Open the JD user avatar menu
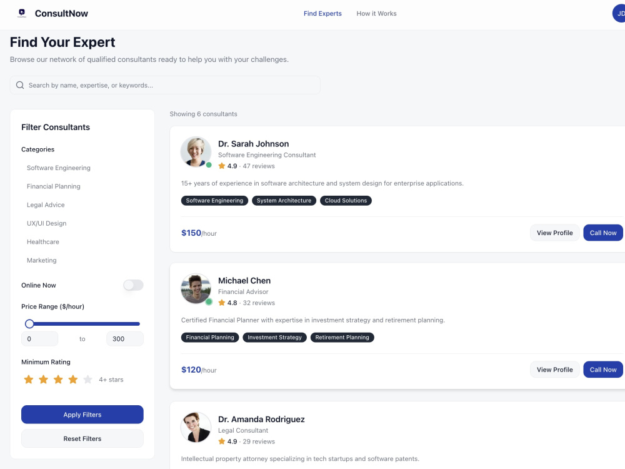The width and height of the screenshot is (625, 469). pyautogui.click(x=619, y=14)
